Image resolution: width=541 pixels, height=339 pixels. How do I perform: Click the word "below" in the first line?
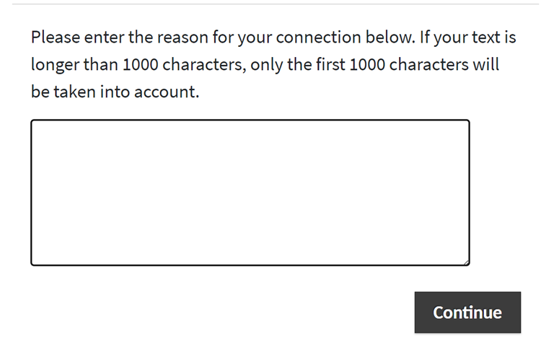tap(387, 37)
